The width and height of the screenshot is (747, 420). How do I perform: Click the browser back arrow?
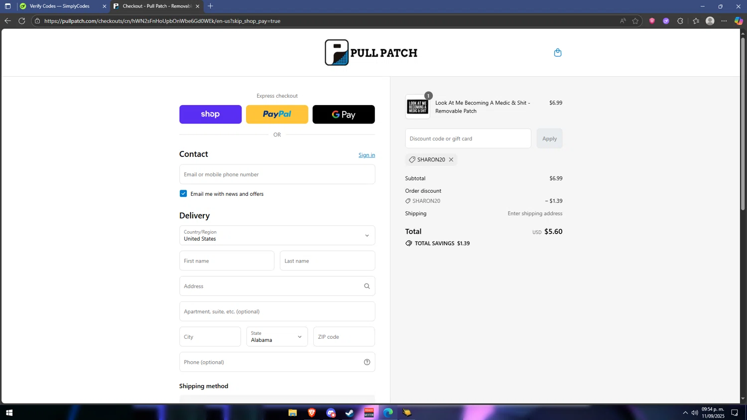7,21
